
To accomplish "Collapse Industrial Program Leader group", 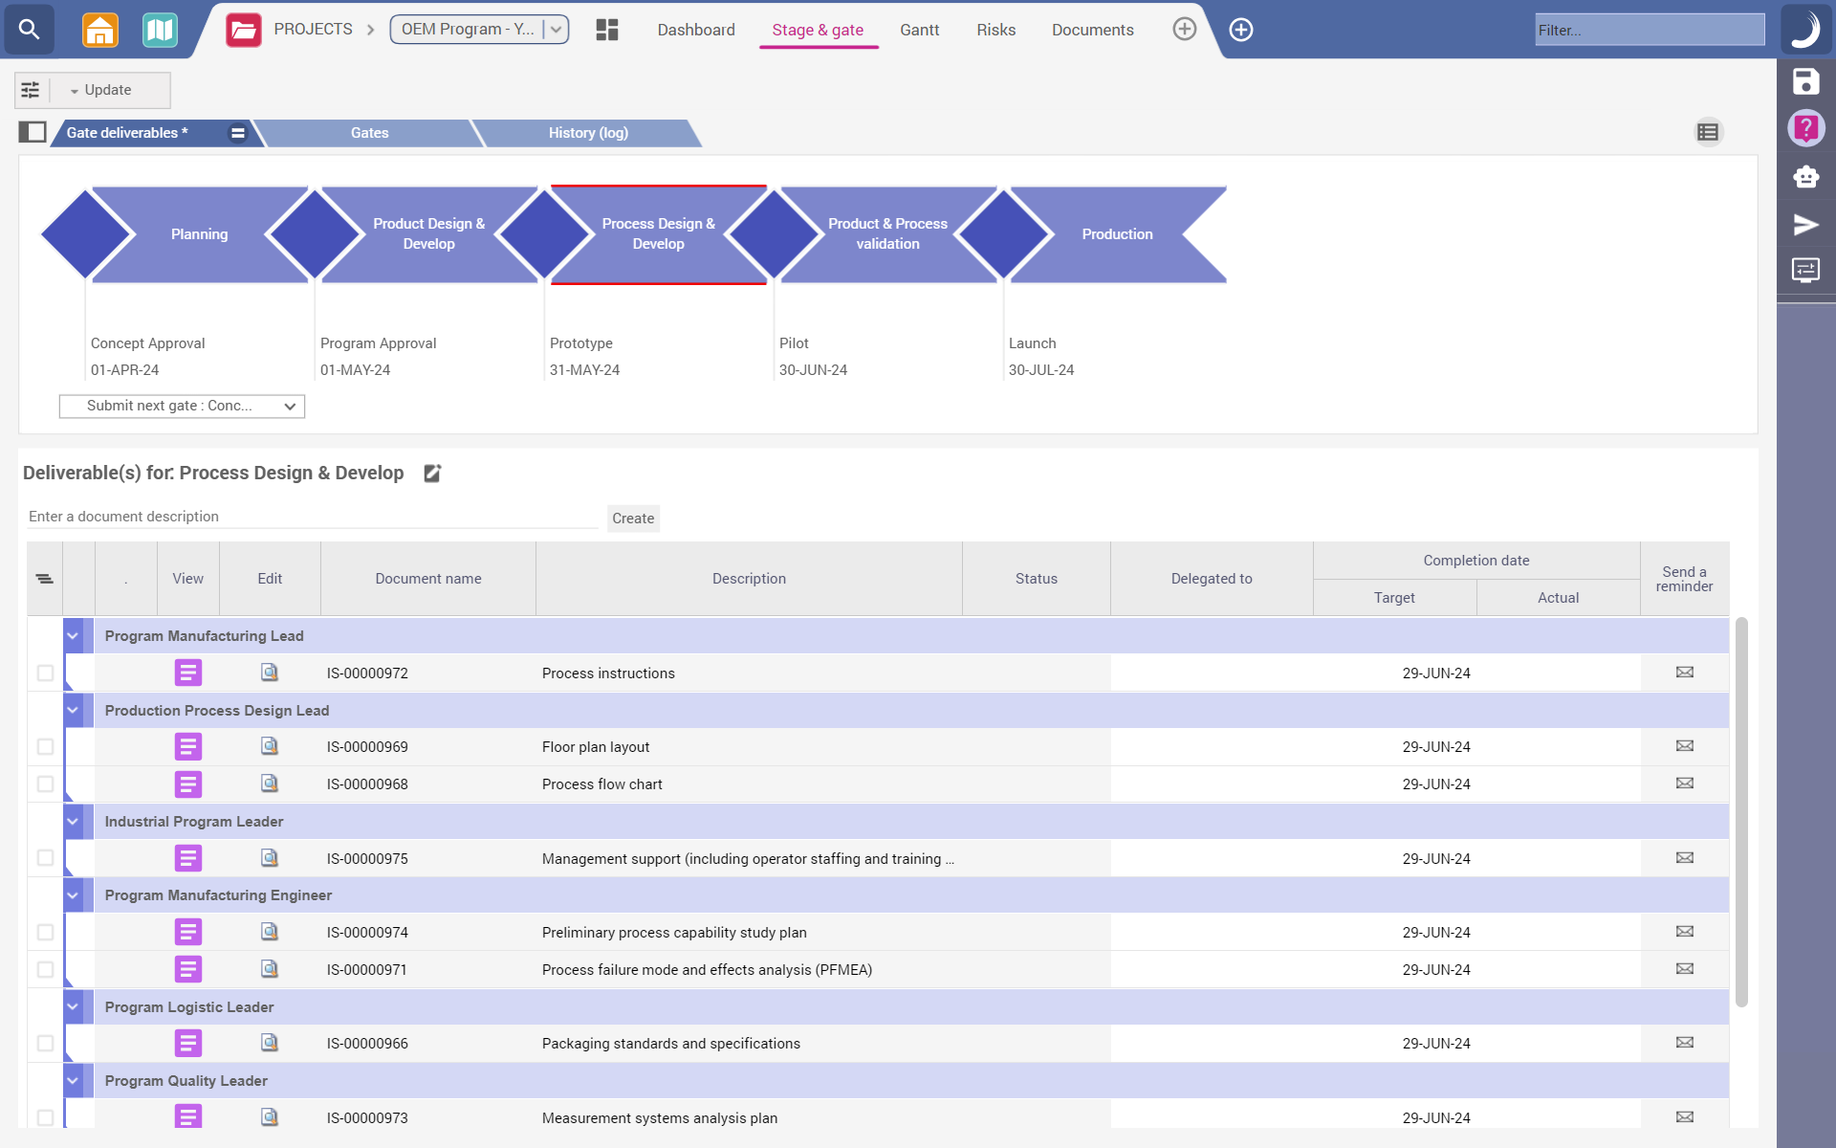I will point(73,821).
